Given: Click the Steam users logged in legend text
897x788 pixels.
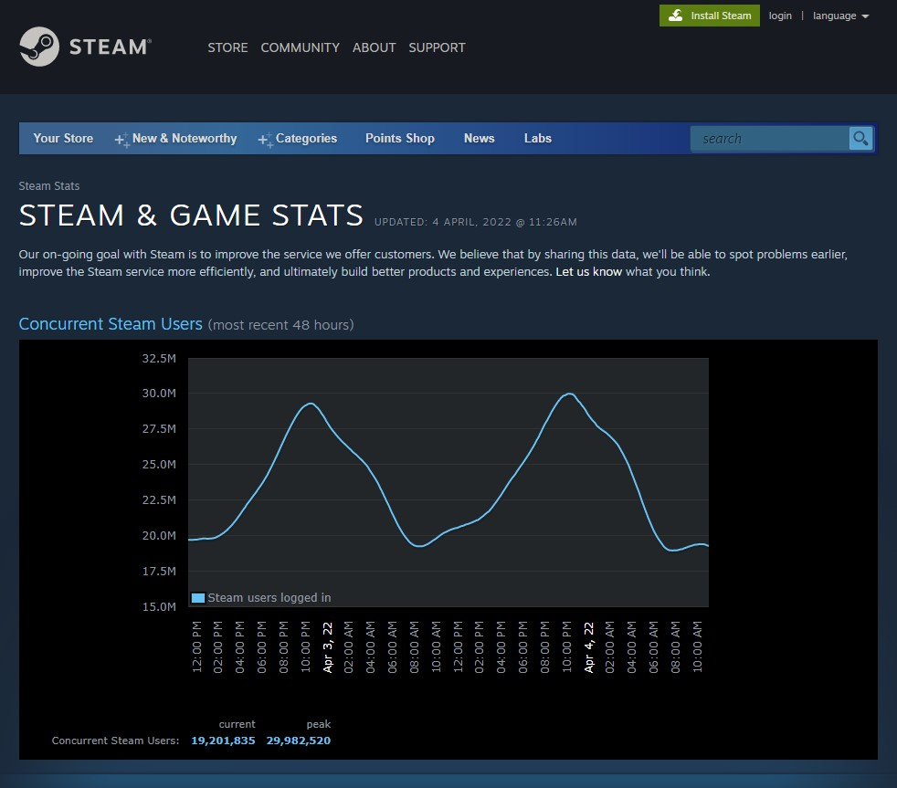Looking at the screenshot, I should coord(269,597).
